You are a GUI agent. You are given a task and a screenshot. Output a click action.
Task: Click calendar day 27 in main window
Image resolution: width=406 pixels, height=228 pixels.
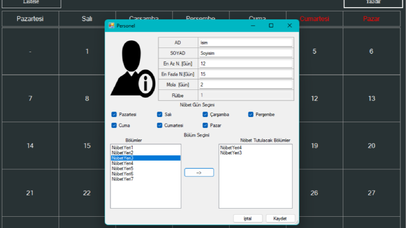(x=371, y=193)
